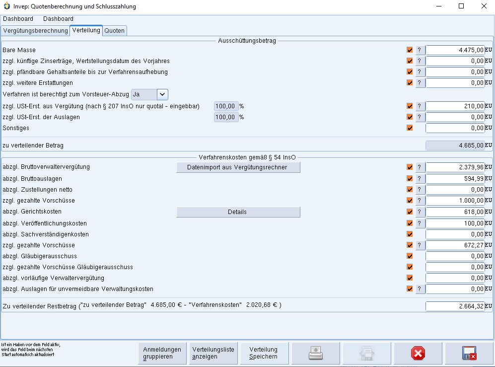Click the red X cancel button
Image resolution: width=495 pixels, height=367 pixels.
418,353
